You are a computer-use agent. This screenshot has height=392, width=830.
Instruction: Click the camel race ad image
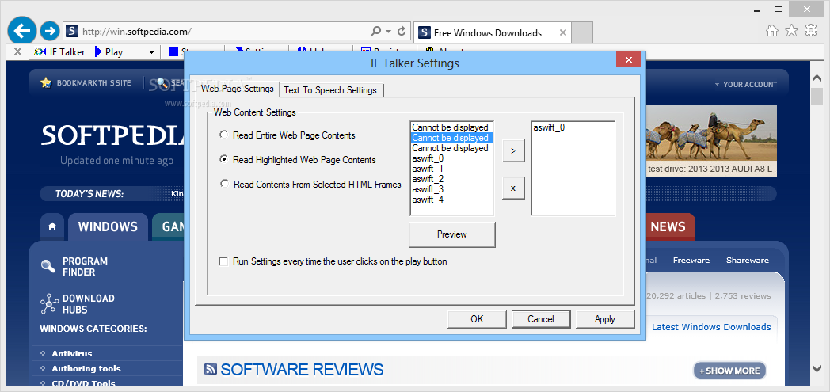pyautogui.click(x=711, y=141)
